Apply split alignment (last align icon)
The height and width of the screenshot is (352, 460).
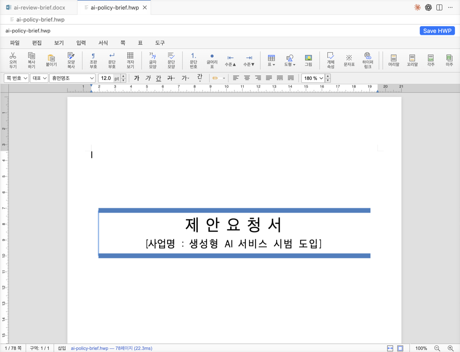coord(291,78)
